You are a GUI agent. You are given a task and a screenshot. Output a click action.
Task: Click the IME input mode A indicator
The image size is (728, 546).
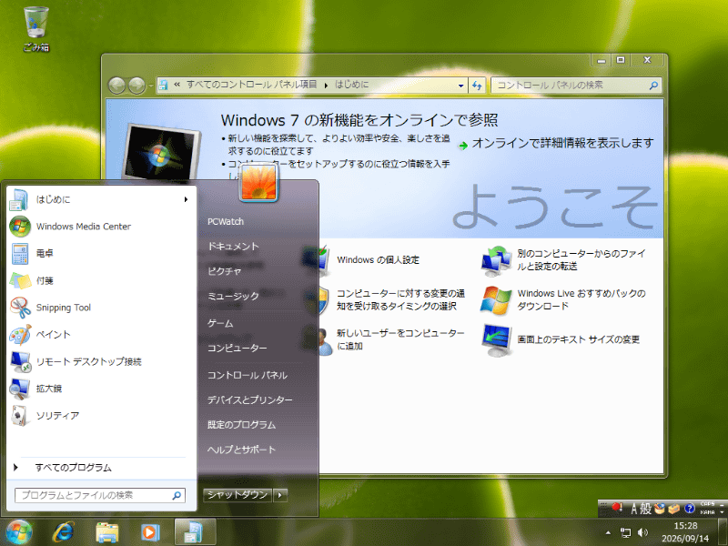pyautogui.click(x=633, y=509)
